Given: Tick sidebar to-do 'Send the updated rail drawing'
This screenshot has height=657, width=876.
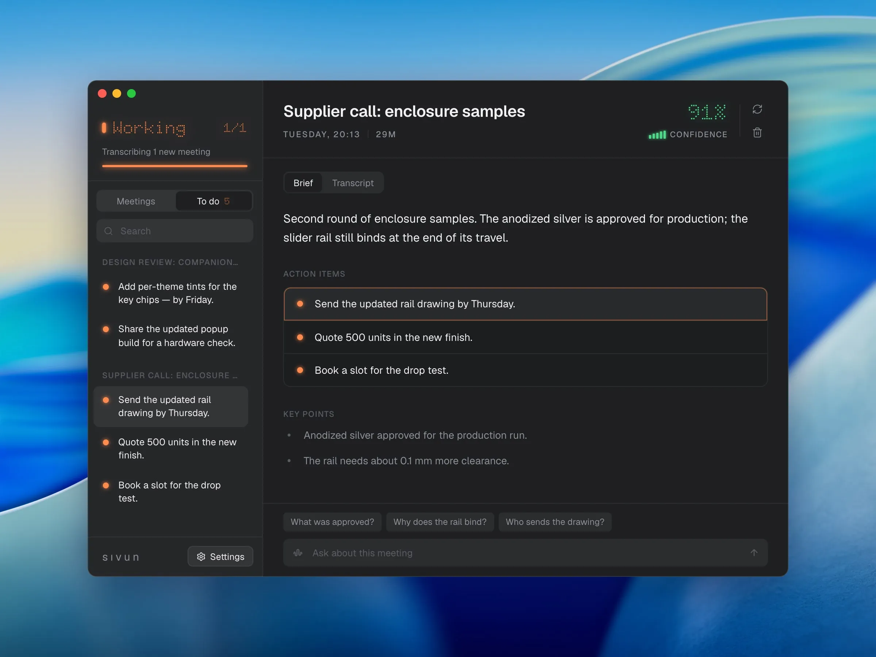Looking at the screenshot, I should (106, 400).
